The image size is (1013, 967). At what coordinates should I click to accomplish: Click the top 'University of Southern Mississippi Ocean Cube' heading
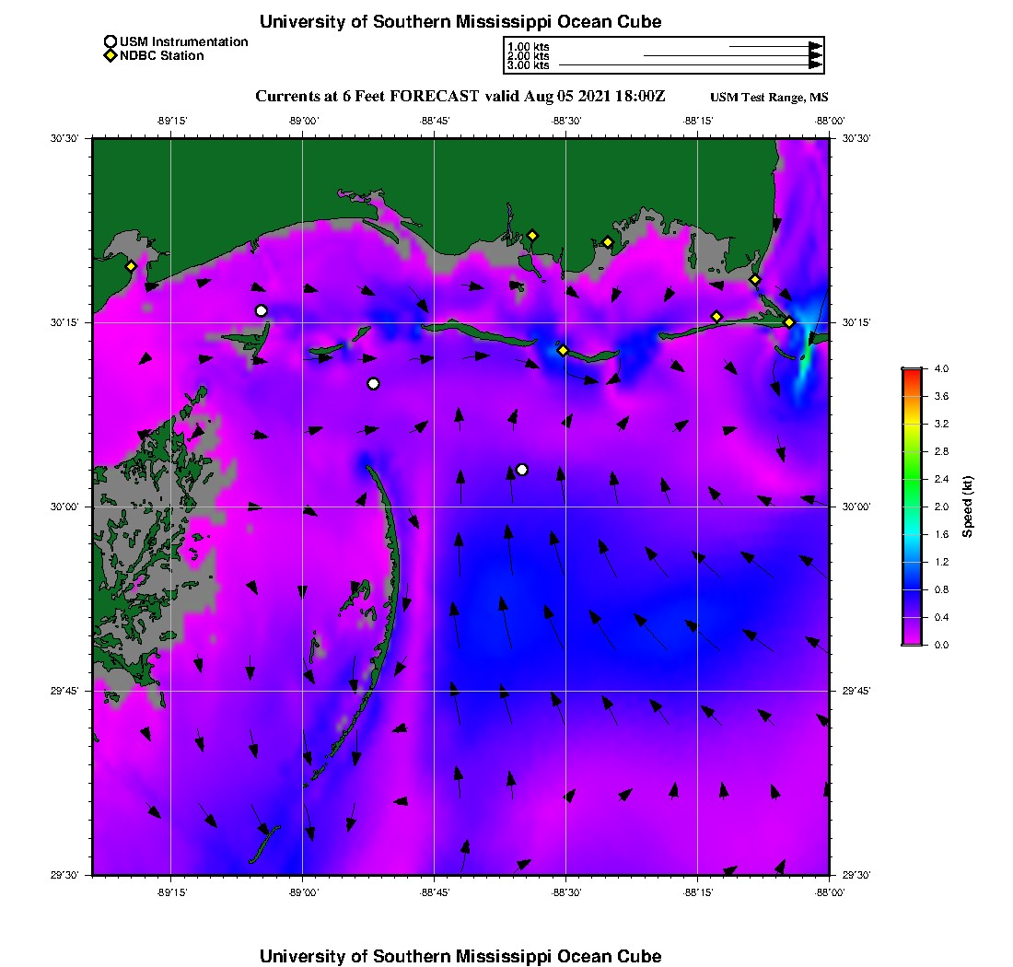point(460,21)
